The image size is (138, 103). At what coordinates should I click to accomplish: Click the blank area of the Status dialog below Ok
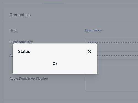(x=55, y=70)
